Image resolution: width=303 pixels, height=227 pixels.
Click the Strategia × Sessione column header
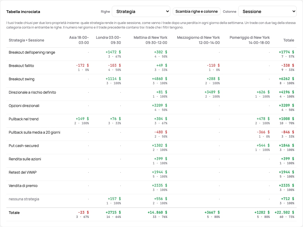pyautogui.click(x=26, y=40)
